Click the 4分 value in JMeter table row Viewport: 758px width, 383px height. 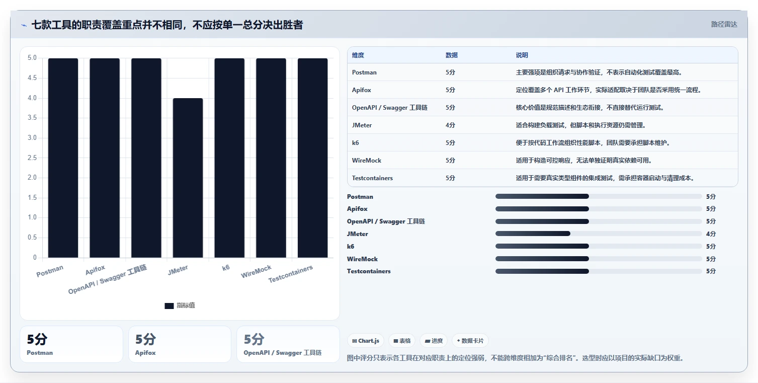pos(450,125)
